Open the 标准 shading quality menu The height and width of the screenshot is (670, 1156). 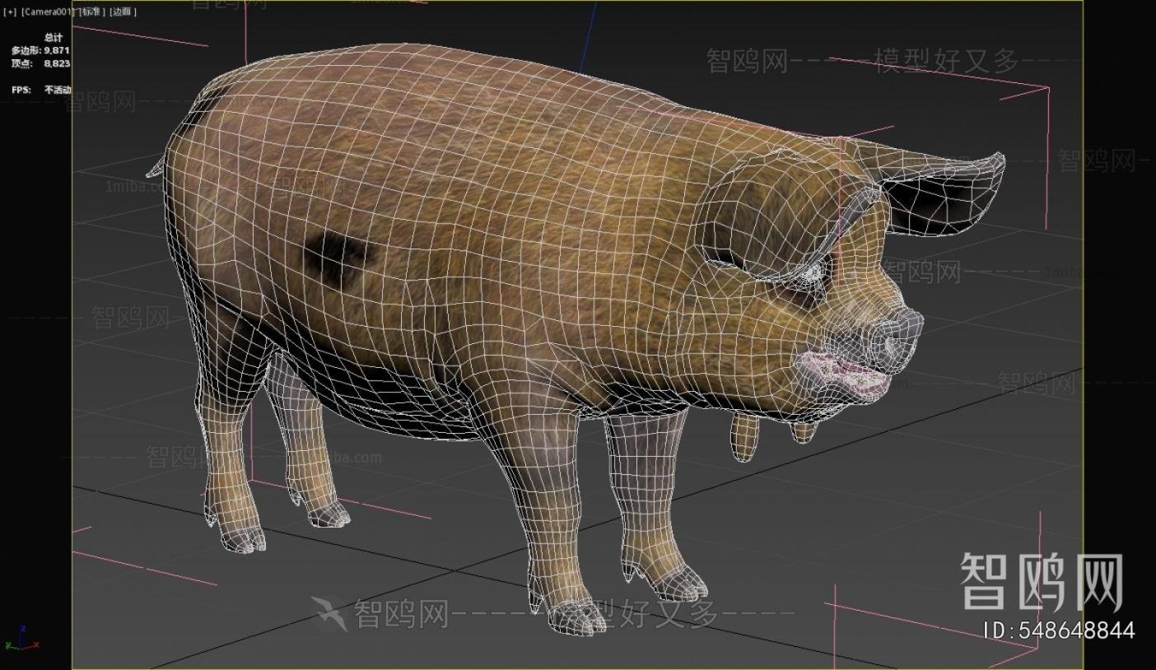pyautogui.click(x=93, y=12)
